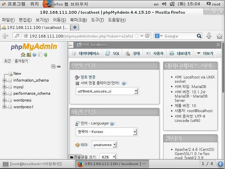The width and height of the screenshot is (225, 169).
Task: Open the 내보내기 export tab
Action: pyautogui.click(x=180, y=53)
